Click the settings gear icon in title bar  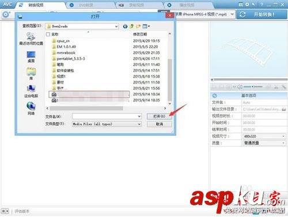pyautogui.click(x=247, y=4)
